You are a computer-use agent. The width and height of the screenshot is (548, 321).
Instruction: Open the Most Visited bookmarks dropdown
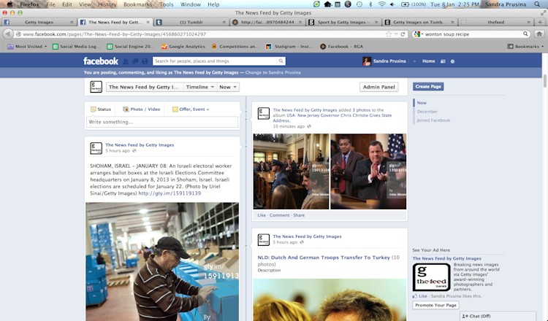pyautogui.click(x=28, y=47)
